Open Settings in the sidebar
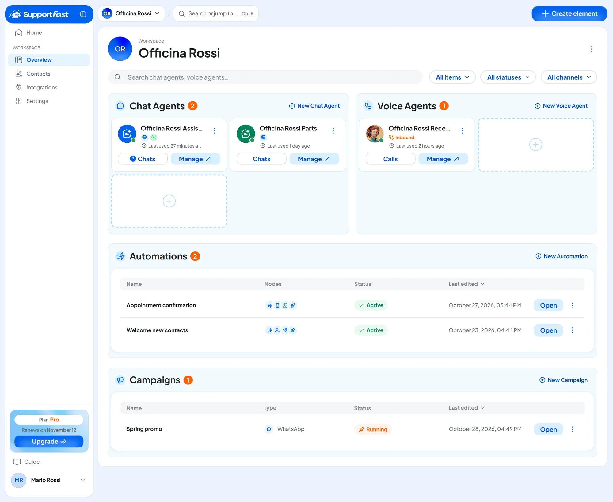The image size is (613, 502). pos(49,101)
